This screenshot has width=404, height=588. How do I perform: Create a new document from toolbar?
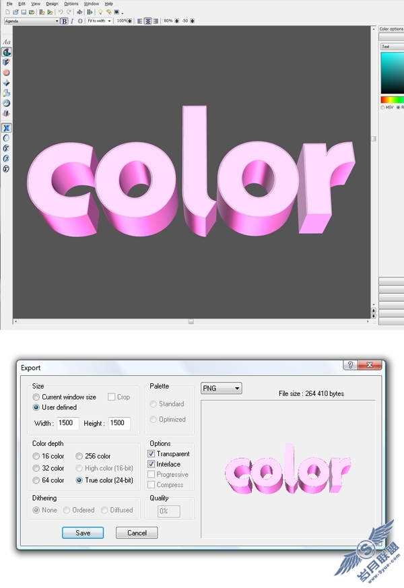[7, 12]
